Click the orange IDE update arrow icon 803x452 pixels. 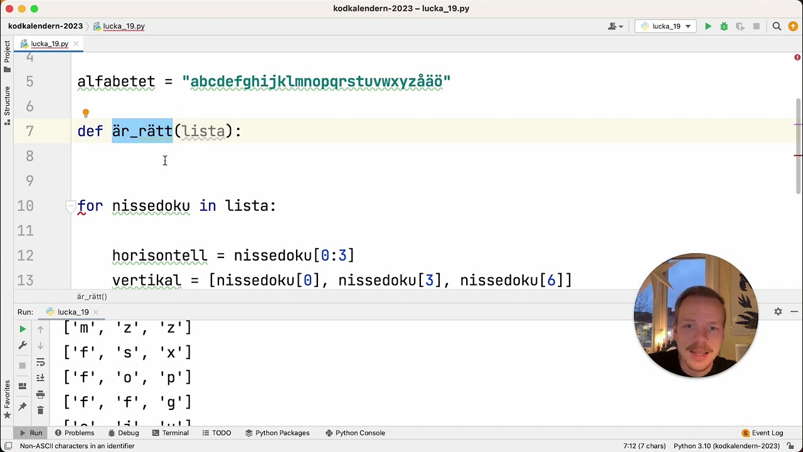793,26
